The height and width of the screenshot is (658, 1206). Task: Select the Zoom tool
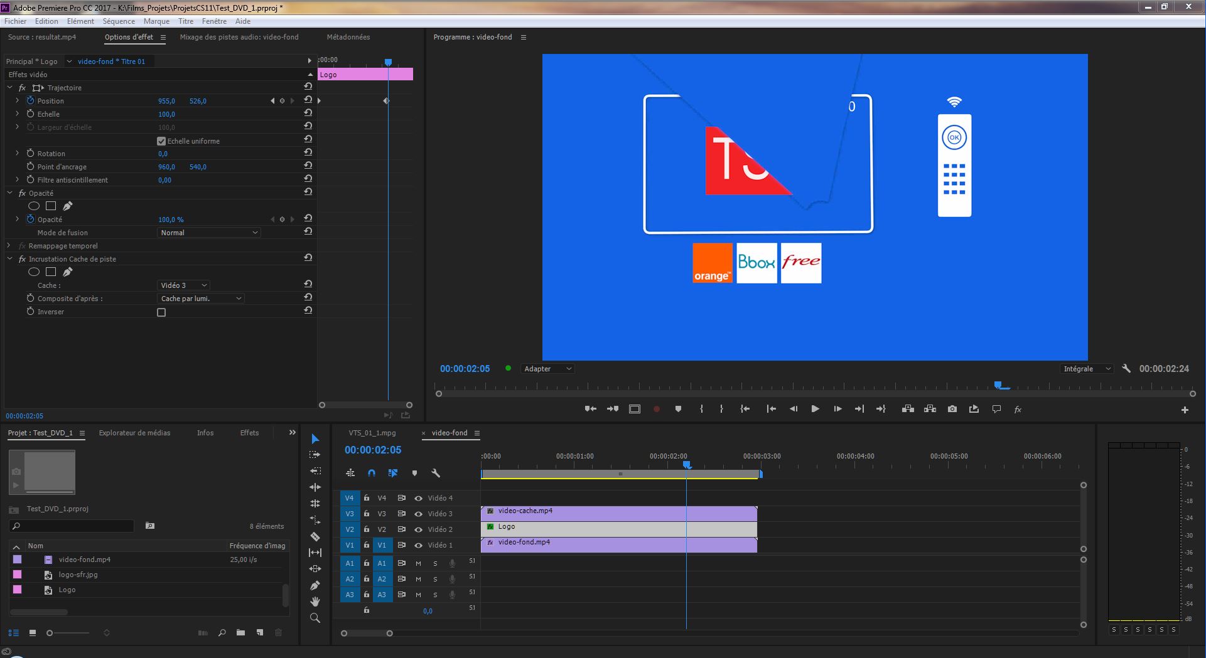315,618
